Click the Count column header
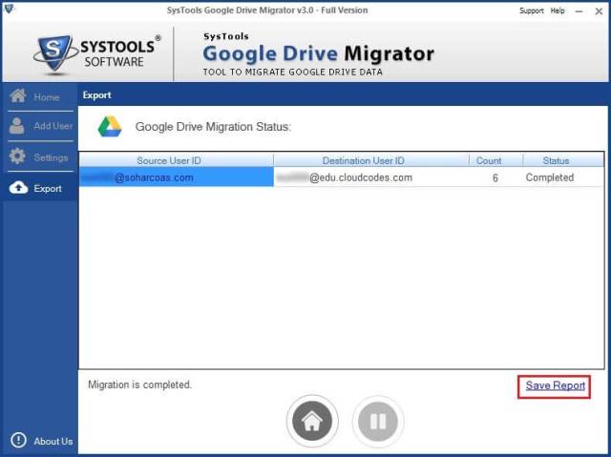The width and height of the screenshot is (611, 457). click(495, 160)
